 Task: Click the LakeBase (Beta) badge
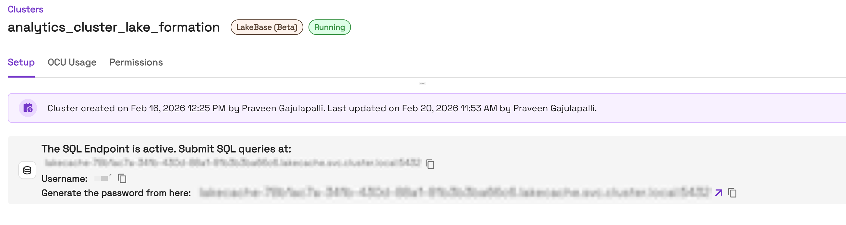pyautogui.click(x=266, y=27)
